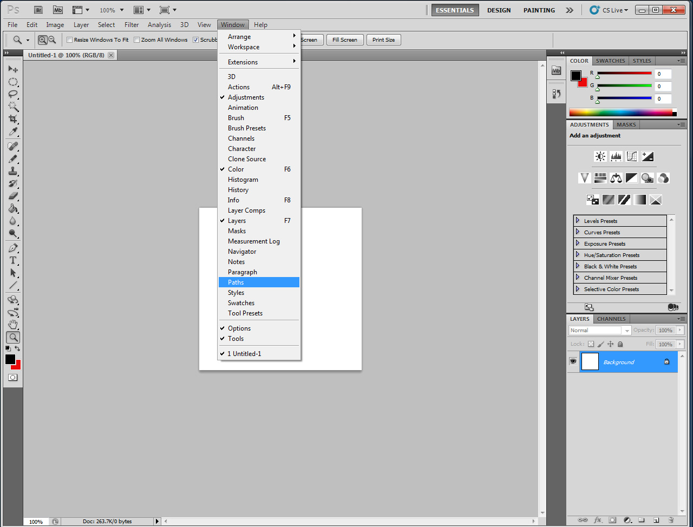
Task: Enable Resize Windows To Fit checkbox
Action: pyautogui.click(x=69, y=40)
